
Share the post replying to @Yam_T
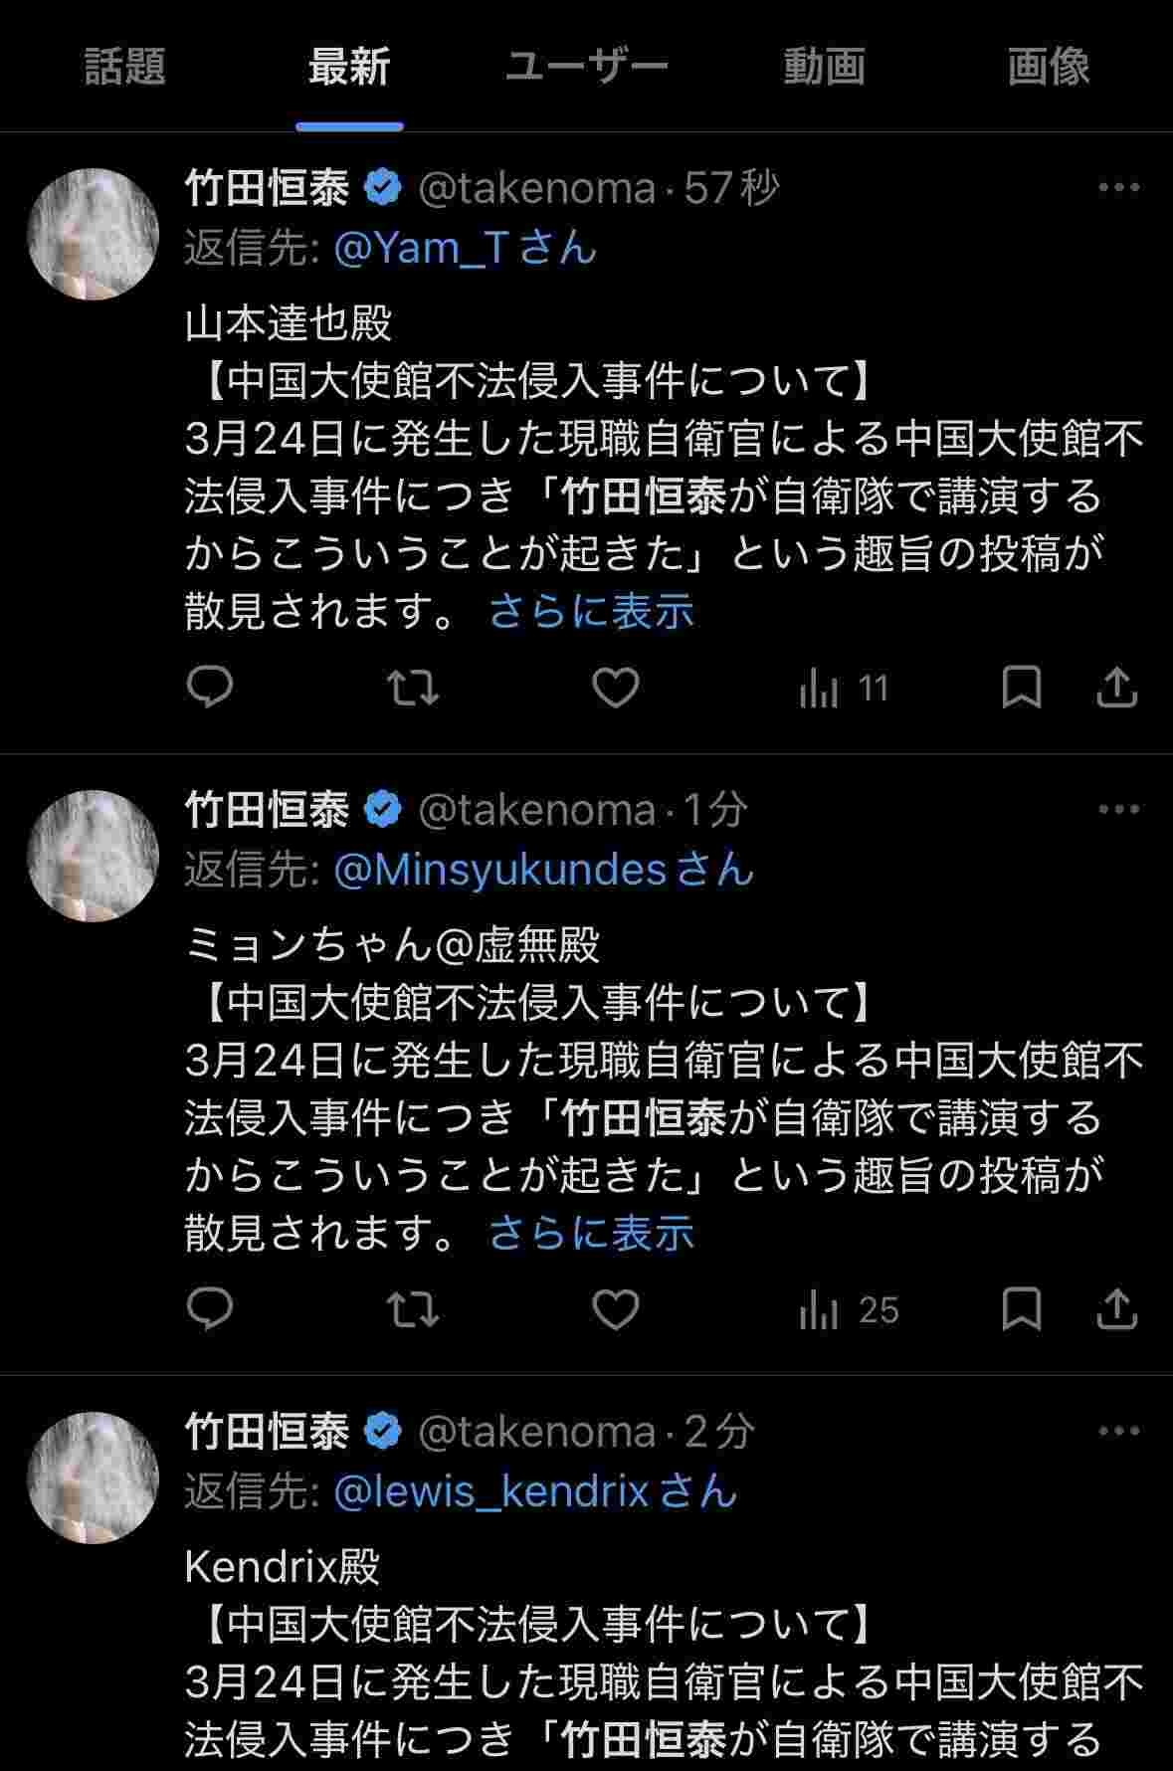[x=1116, y=687]
